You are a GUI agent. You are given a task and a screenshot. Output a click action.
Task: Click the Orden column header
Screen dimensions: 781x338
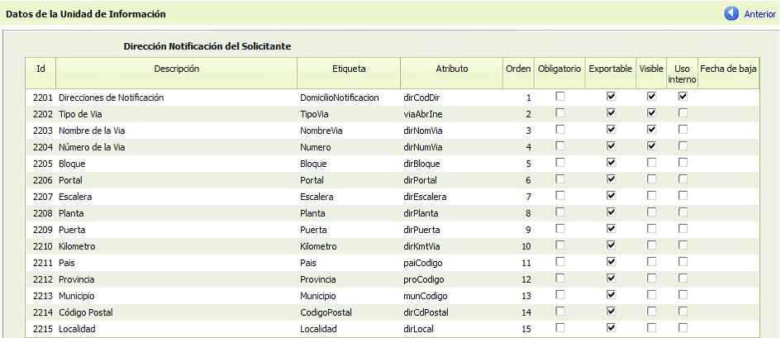518,69
